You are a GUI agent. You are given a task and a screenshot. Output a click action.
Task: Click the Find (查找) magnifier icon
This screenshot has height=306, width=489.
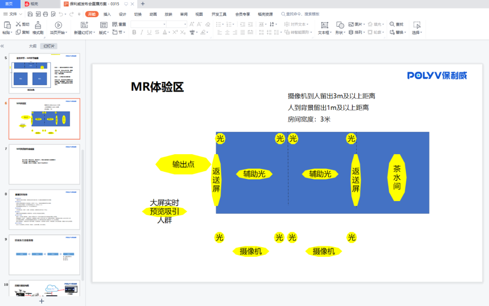coord(392,24)
